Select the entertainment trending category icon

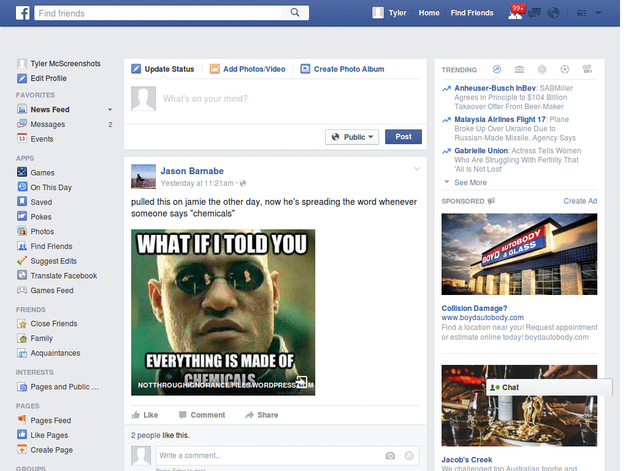point(587,69)
